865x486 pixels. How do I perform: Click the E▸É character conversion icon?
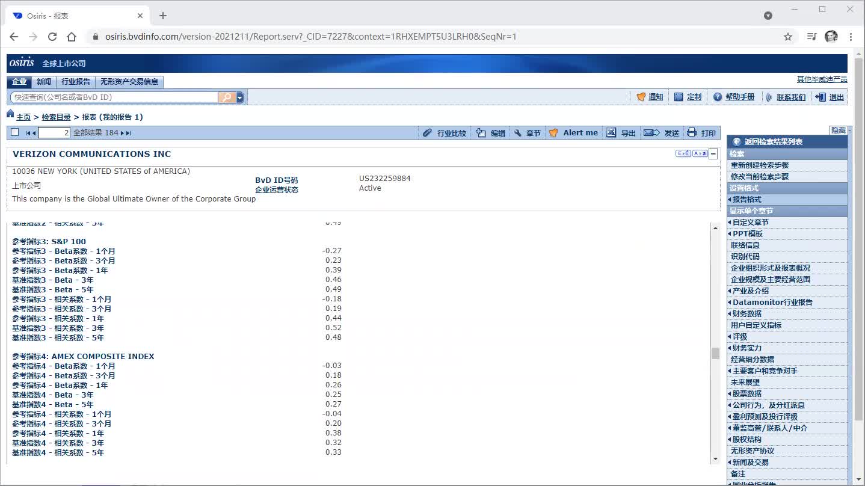coord(683,153)
